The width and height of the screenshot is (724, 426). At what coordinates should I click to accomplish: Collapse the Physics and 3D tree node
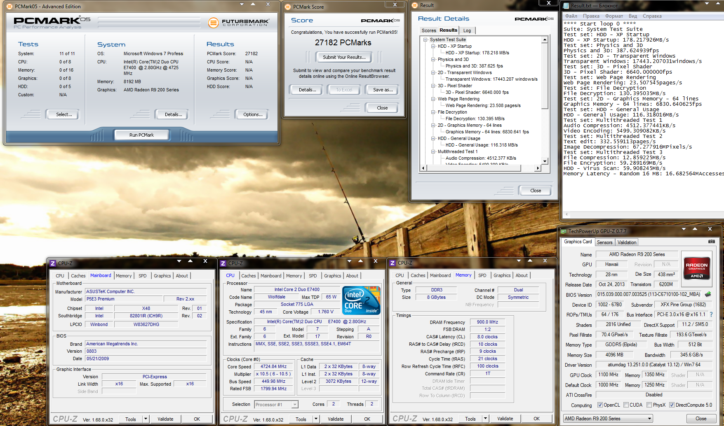coord(433,60)
